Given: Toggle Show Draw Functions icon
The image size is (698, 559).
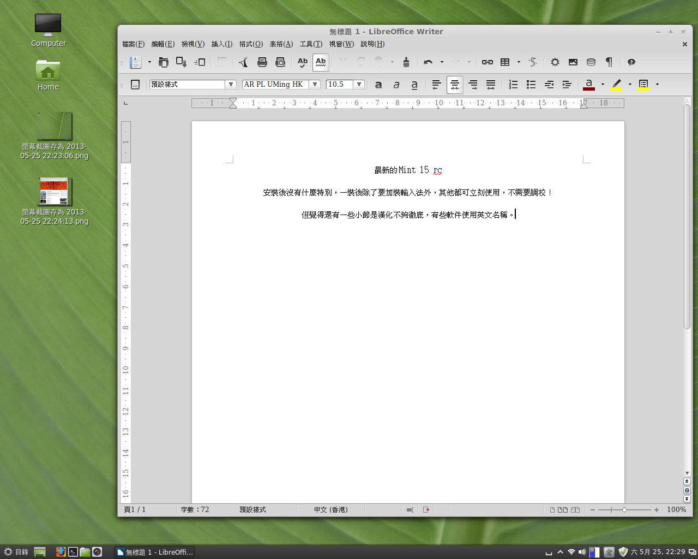Looking at the screenshot, I should click(x=533, y=62).
